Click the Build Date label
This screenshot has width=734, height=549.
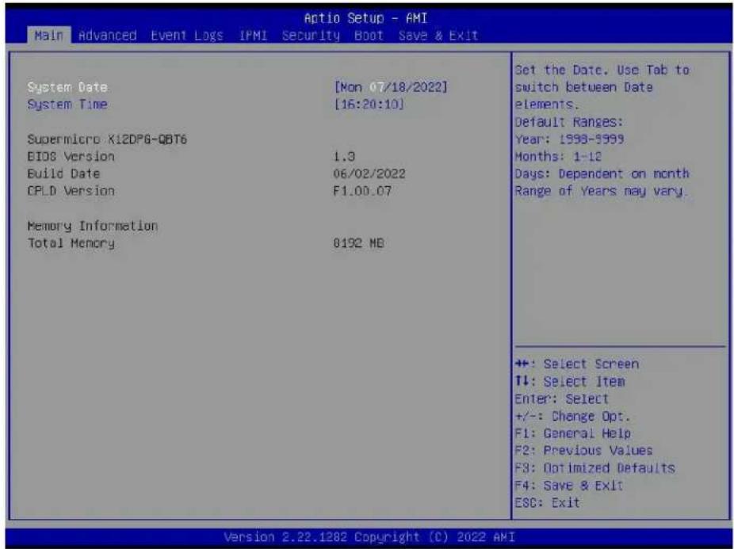pos(63,173)
